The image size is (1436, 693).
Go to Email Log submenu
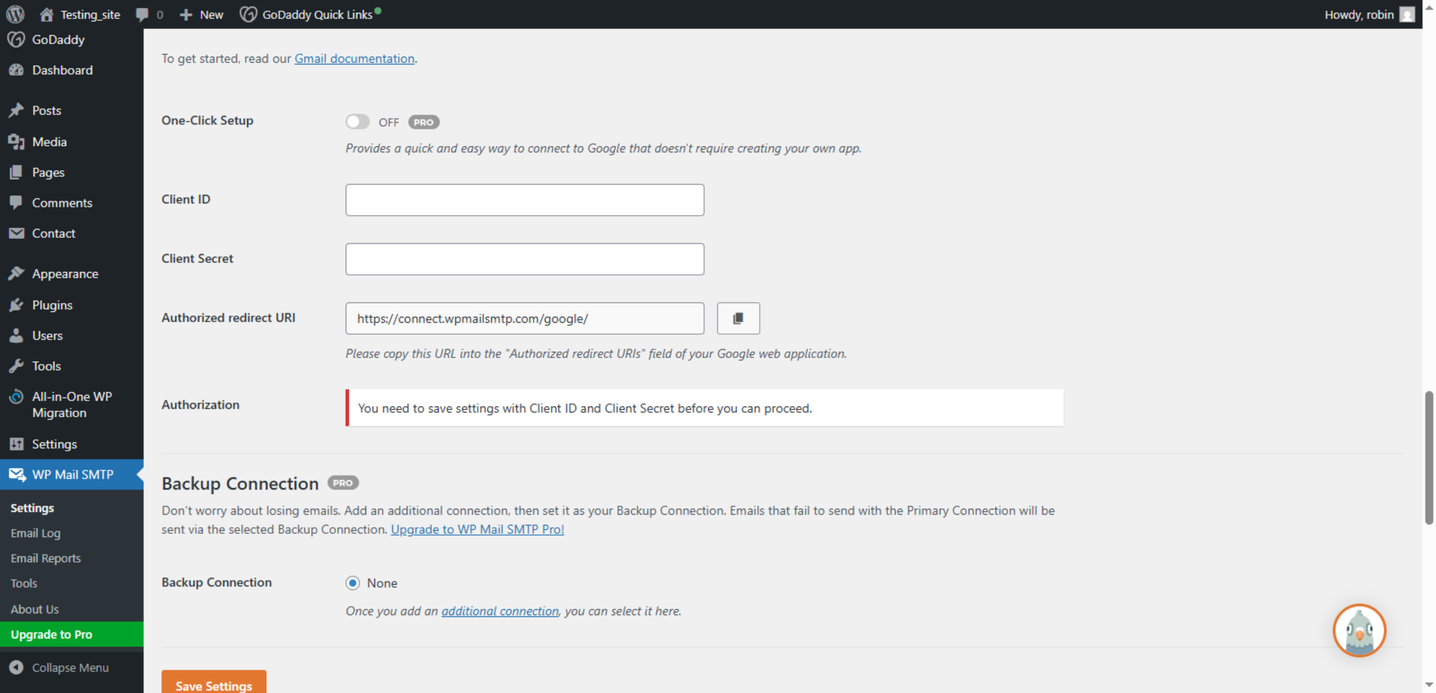click(x=35, y=533)
